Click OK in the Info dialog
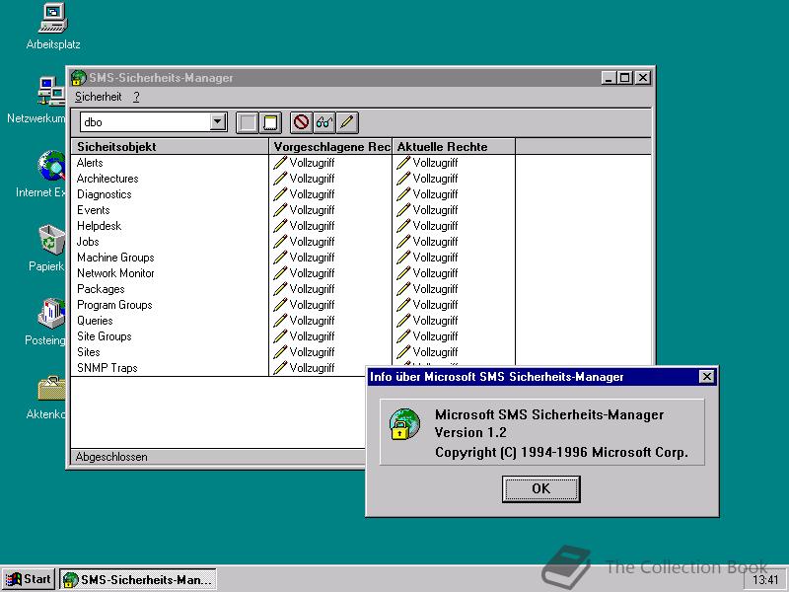The image size is (789, 592). [x=540, y=488]
